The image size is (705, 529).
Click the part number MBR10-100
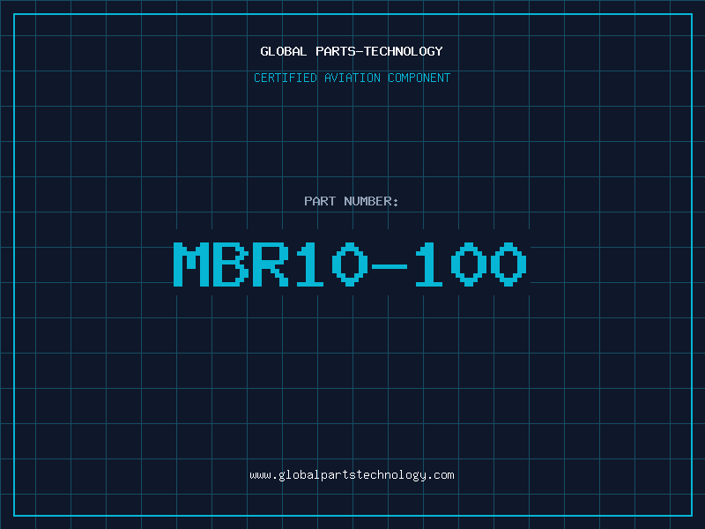[x=350, y=264]
